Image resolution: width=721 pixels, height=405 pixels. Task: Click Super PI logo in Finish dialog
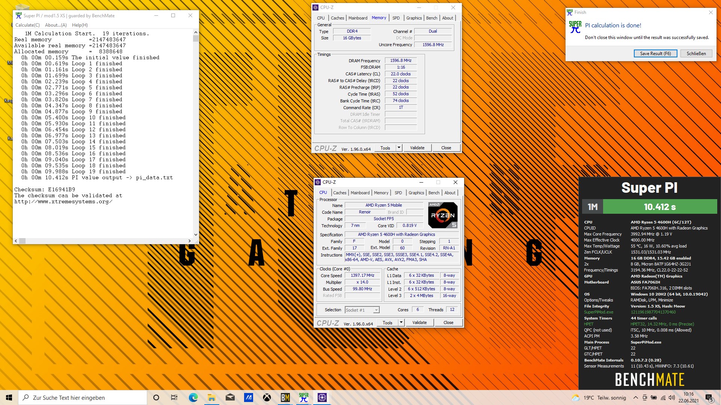click(575, 27)
